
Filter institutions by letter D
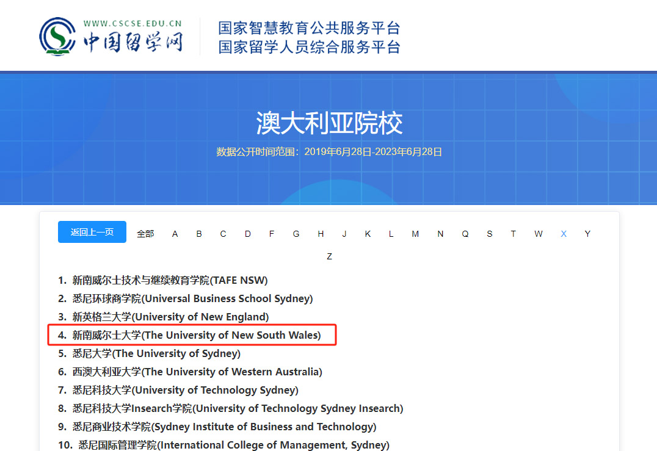tap(248, 234)
